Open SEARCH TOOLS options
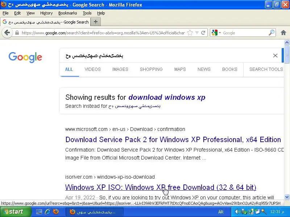The height and width of the screenshot is (217, 290). click(x=266, y=69)
